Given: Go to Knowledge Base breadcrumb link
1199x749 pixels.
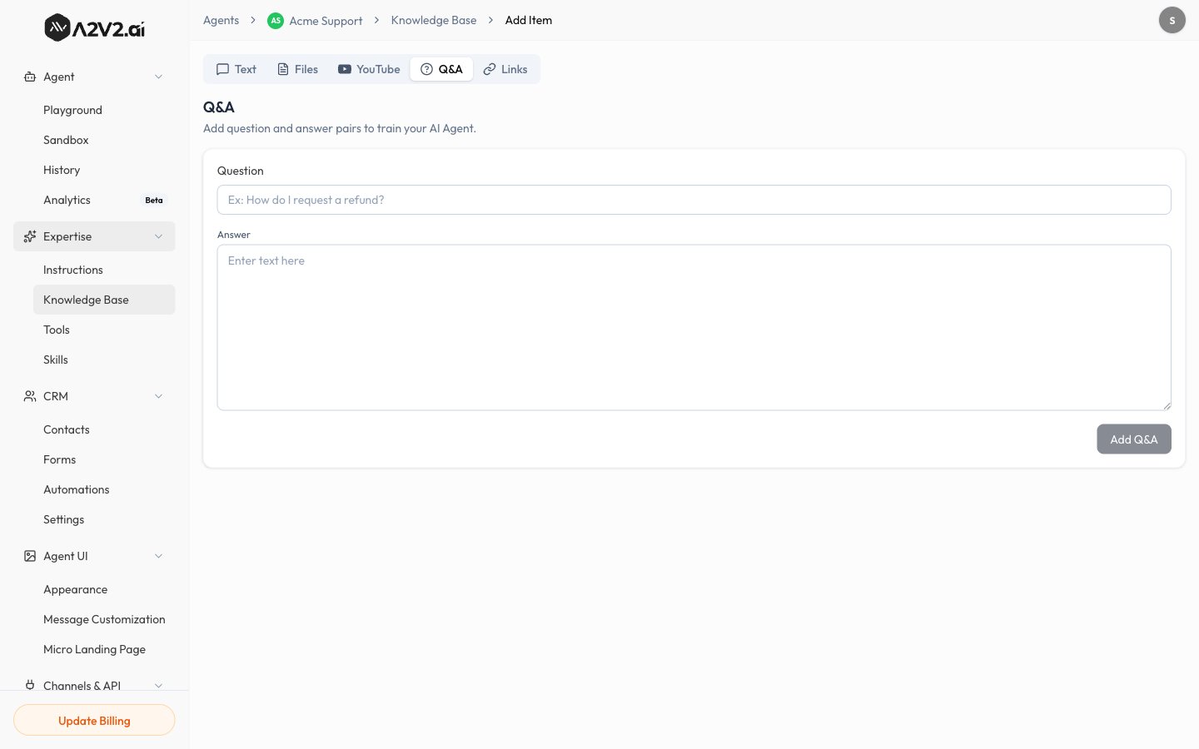Looking at the screenshot, I should pyautogui.click(x=434, y=20).
